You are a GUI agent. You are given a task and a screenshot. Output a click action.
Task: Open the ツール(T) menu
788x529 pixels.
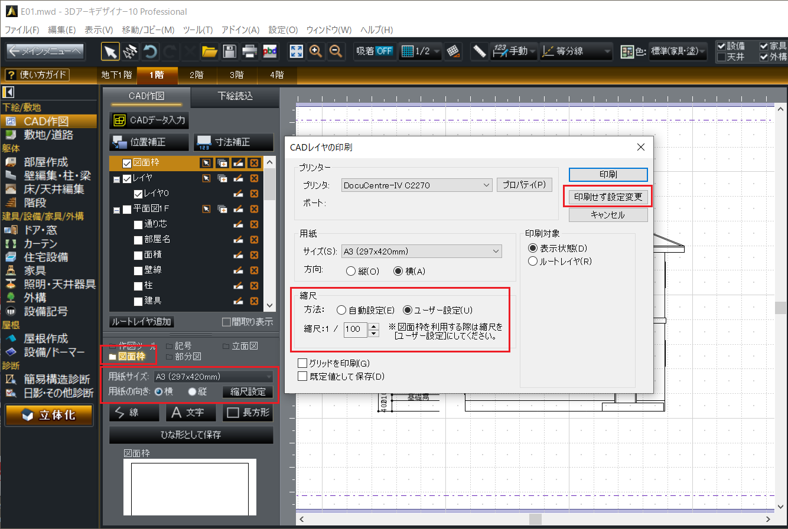pos(198,30)
